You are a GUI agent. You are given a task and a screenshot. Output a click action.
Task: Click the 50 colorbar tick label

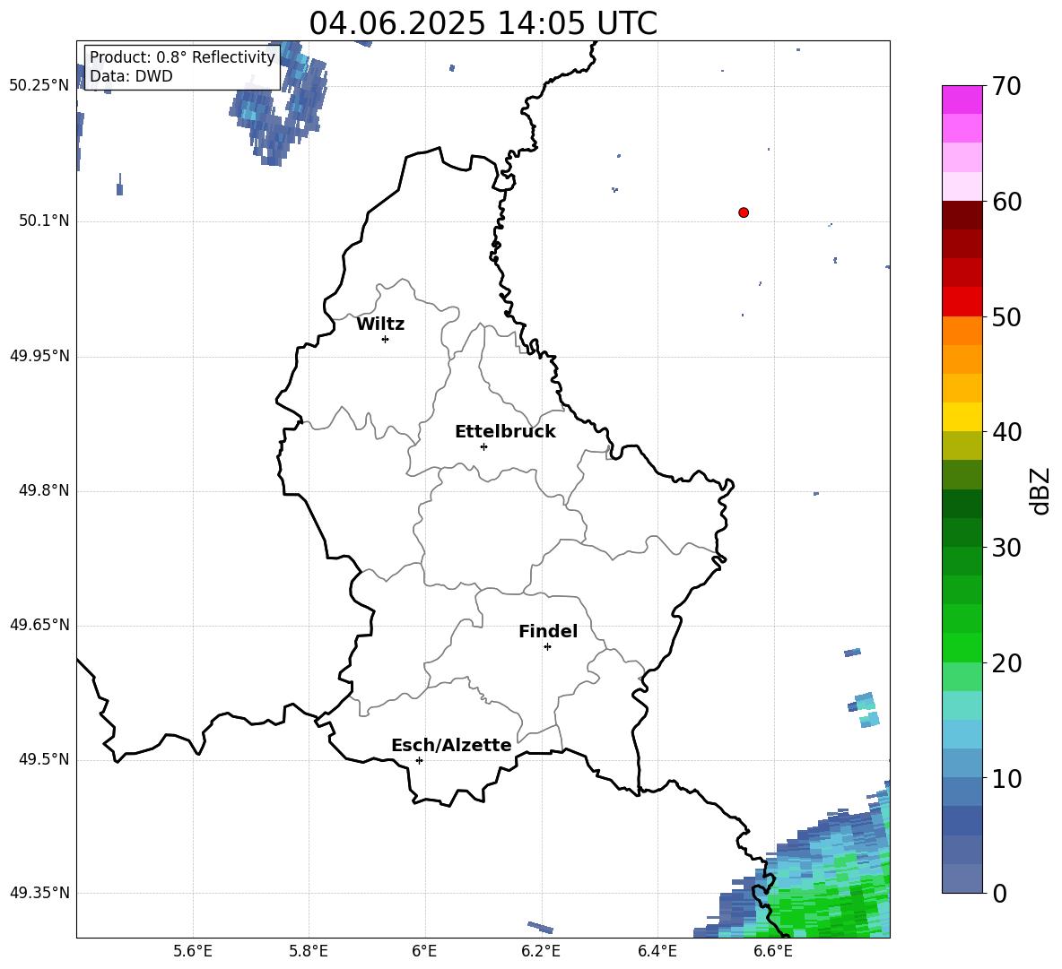click(x=1006, y=317)
